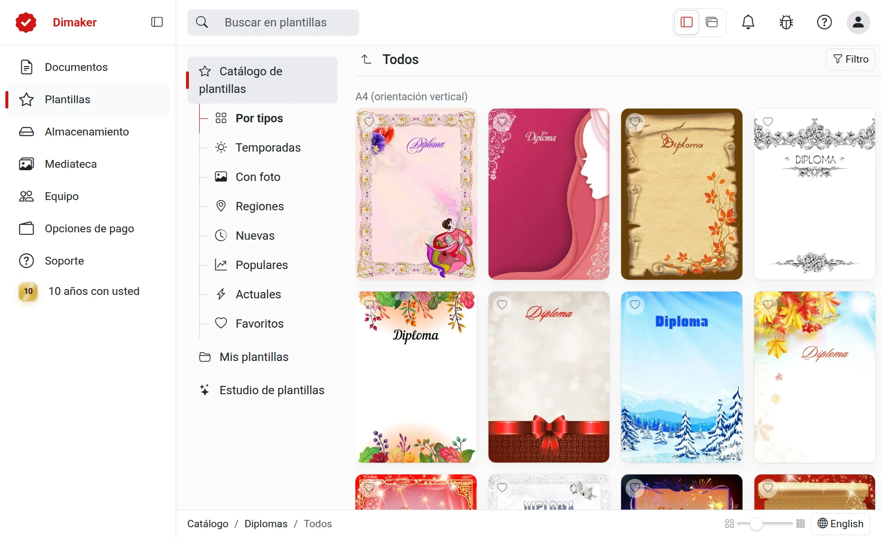The image size is (881, 538).
Task: Click the Dimaker brand name
Action: tap(74, 22)
